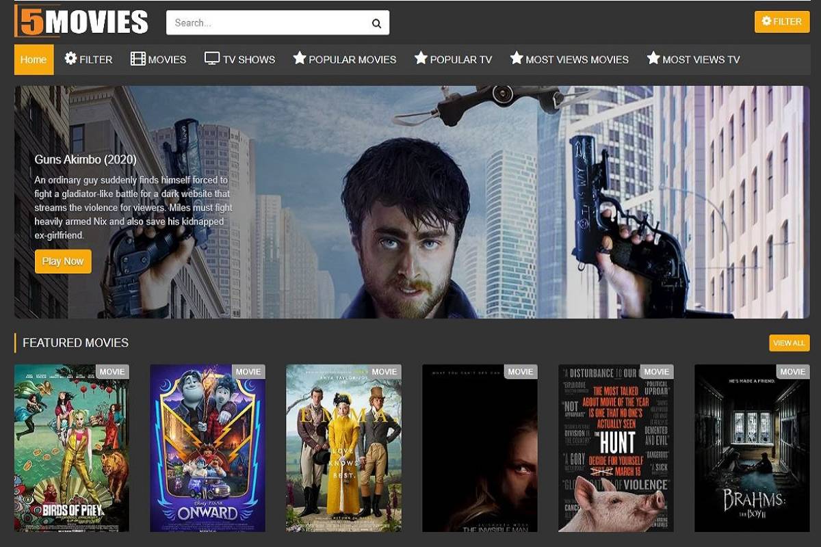Screen dimensions: 821x547
Task: Open the Birds of Prey movie poster
Action: click(x=72, y=448)
